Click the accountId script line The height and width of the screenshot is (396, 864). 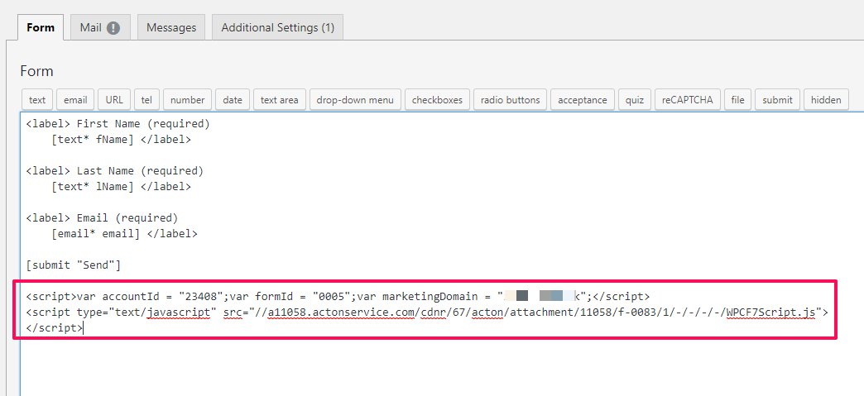click(338, 297)
